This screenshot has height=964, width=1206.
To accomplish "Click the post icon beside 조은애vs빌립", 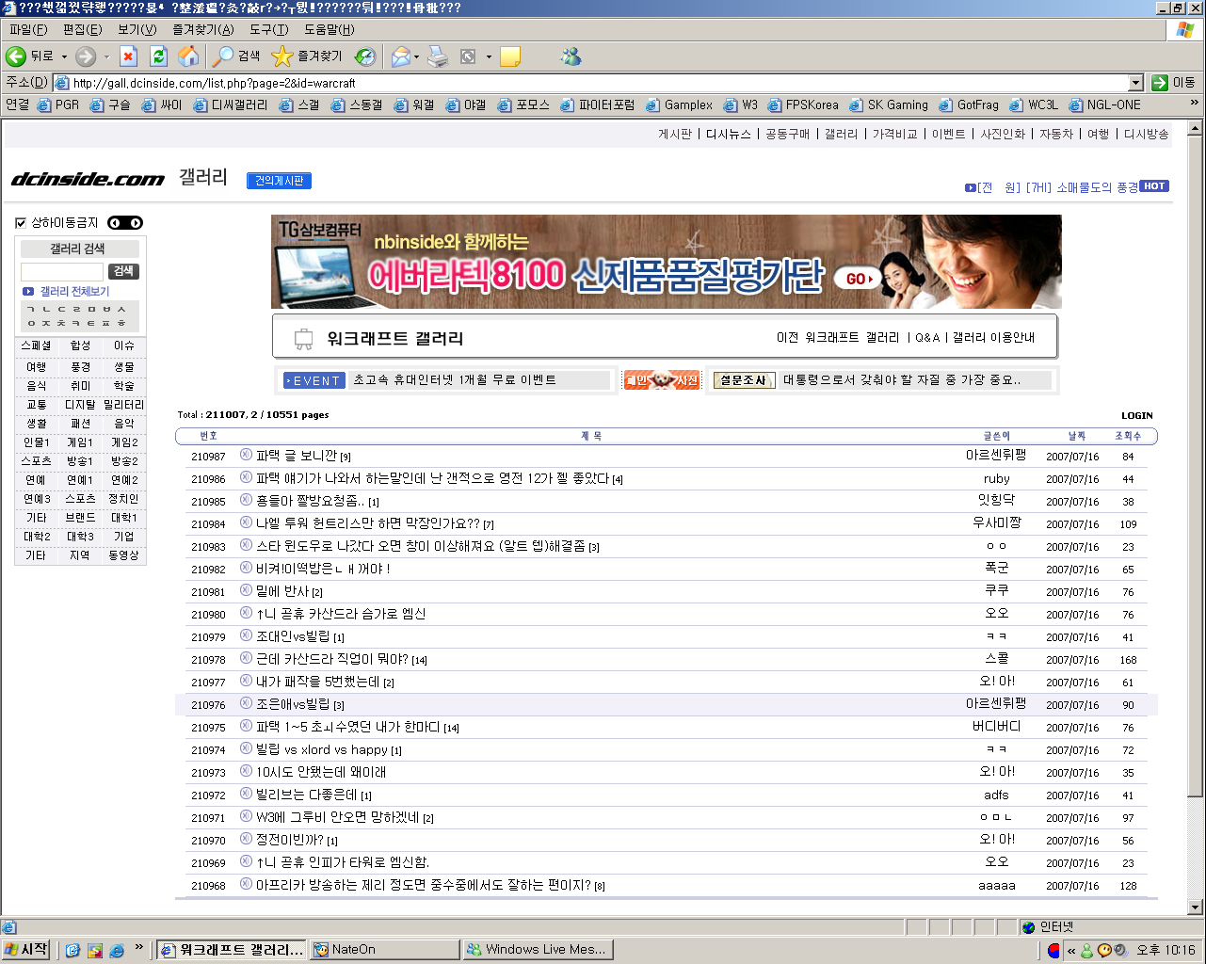I will [247, 703].
